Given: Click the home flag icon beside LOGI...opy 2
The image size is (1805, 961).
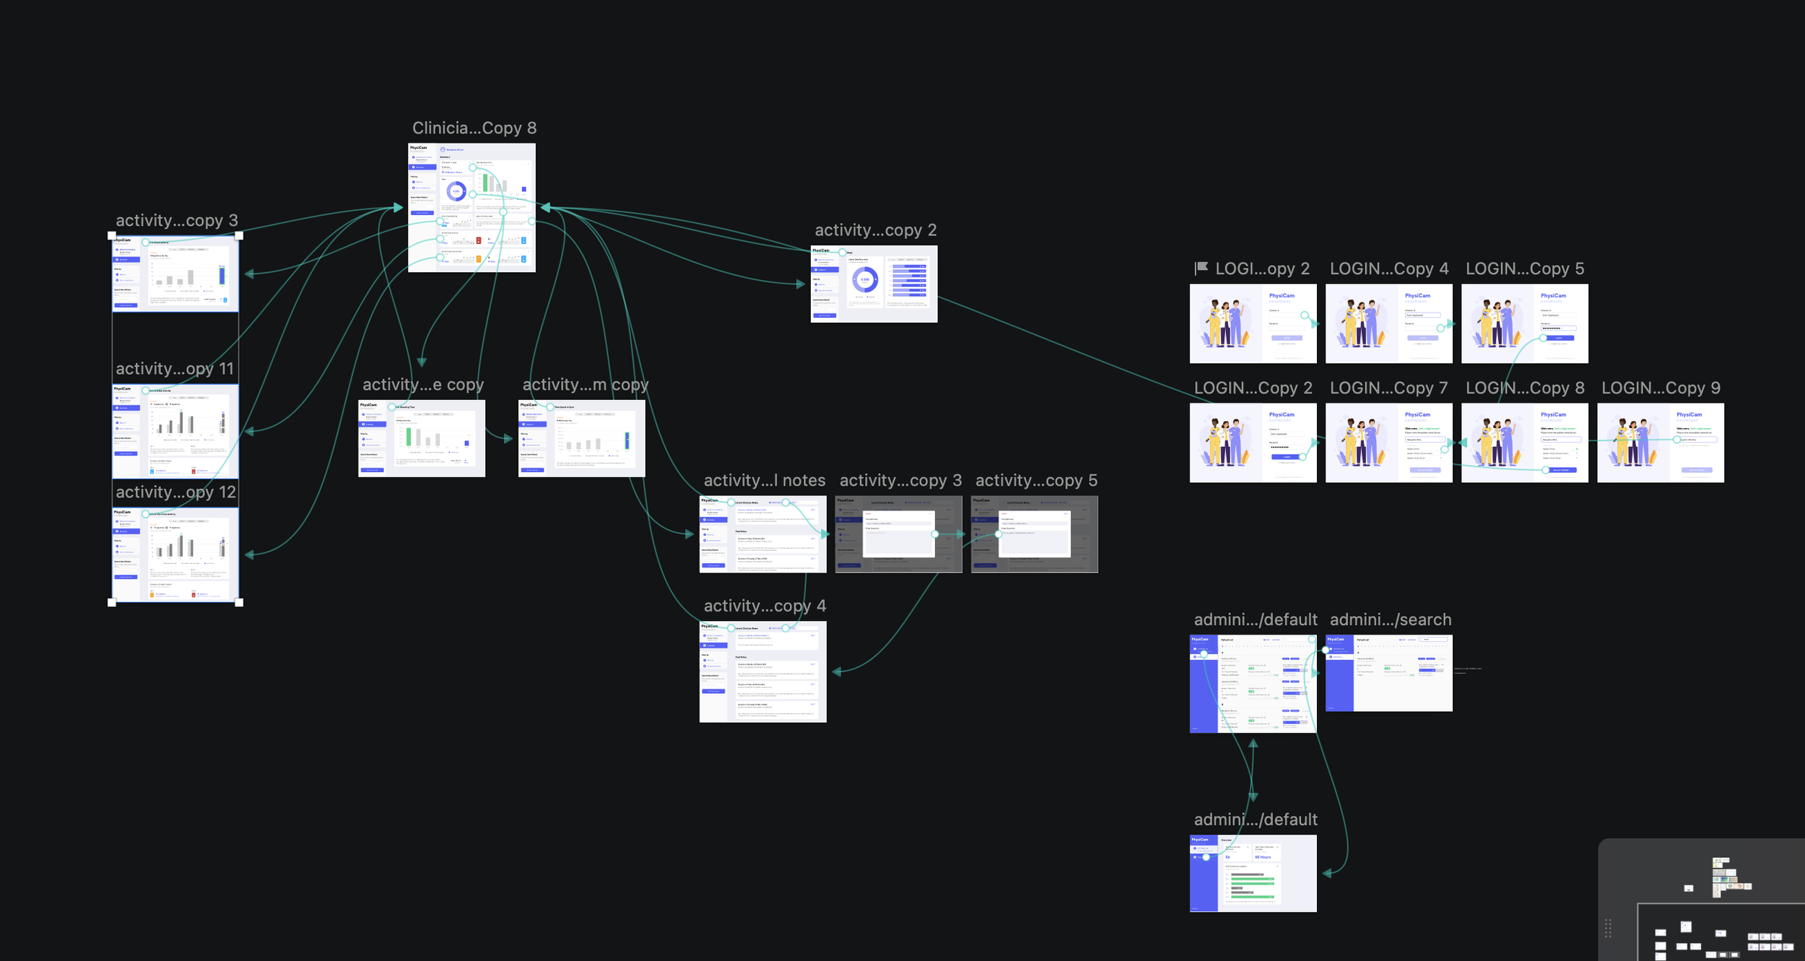Looking at the screenshot, I should pyautogui.click(x=1201, y=268).
